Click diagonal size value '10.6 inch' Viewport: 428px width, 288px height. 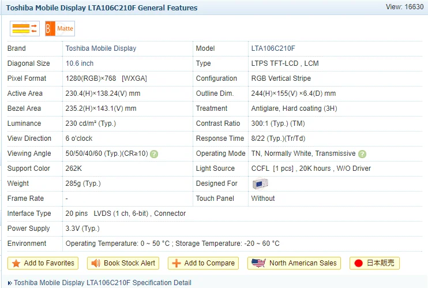[x=80, y=63]
